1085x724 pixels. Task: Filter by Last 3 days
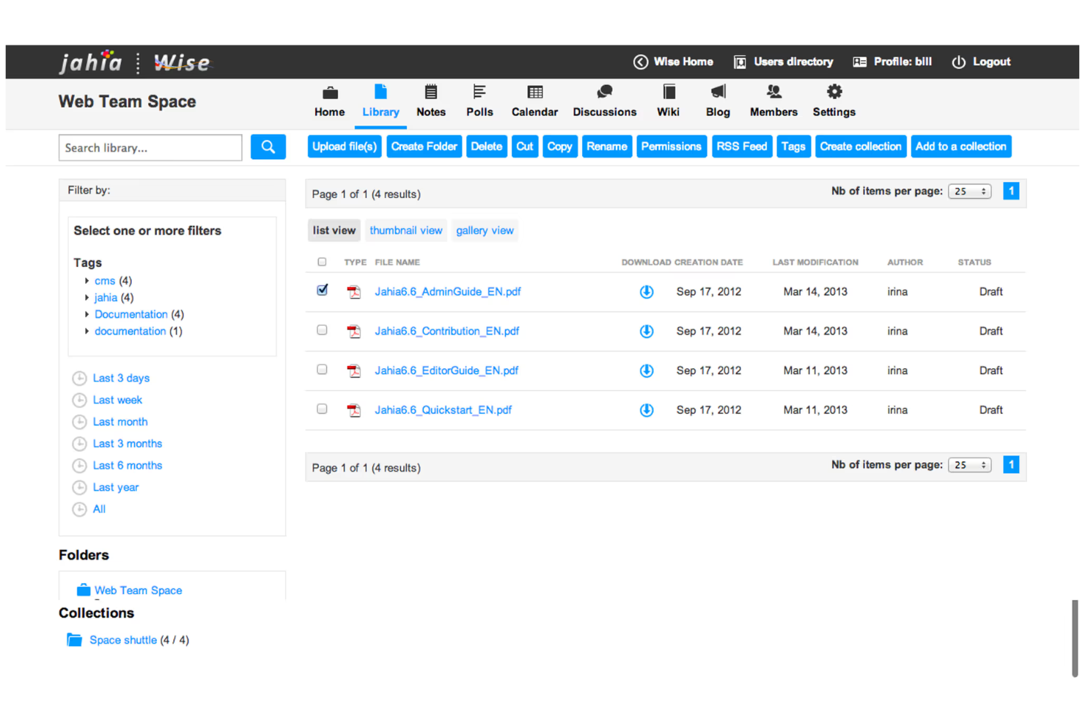coord(121,379)
